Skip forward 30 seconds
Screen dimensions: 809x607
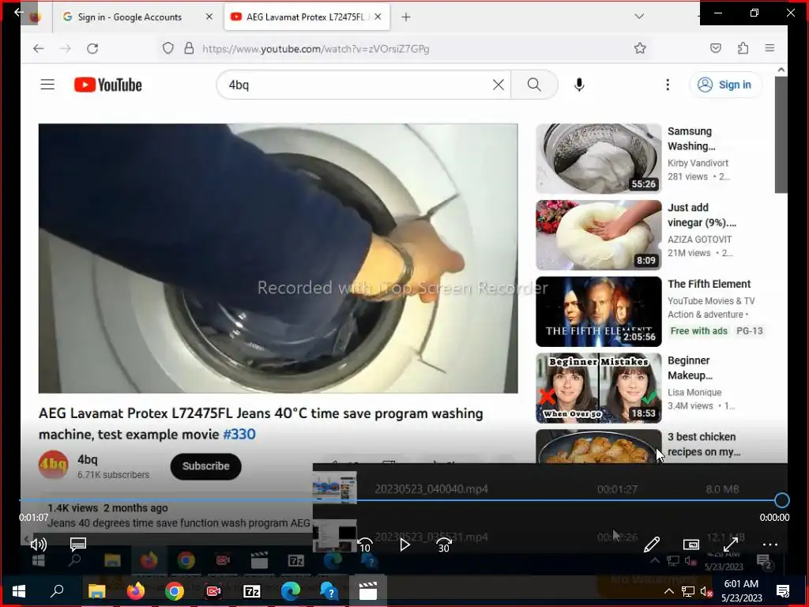[x=444, y=545]
